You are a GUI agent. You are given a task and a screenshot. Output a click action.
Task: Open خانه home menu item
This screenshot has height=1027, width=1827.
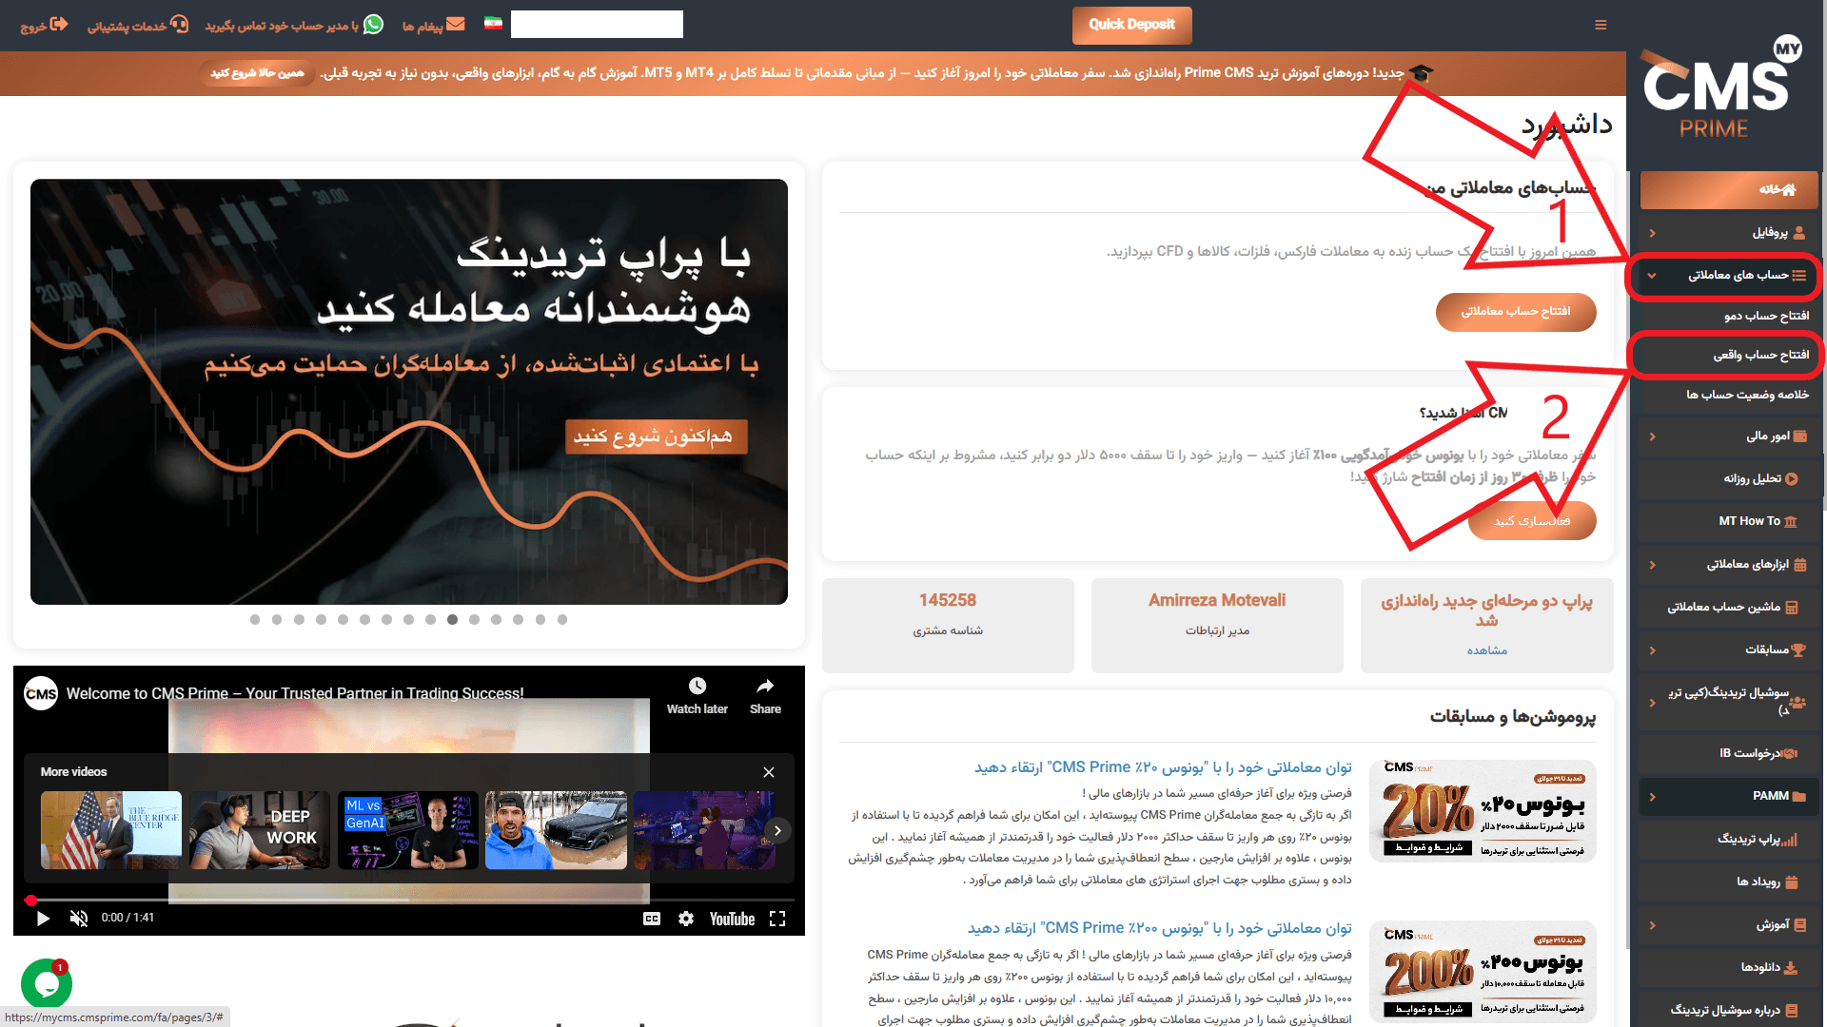coord(1729,190)
